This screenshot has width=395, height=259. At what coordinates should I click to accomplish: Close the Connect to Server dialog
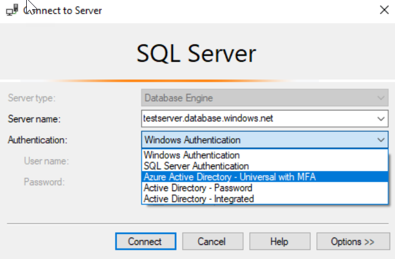[383, 10]
